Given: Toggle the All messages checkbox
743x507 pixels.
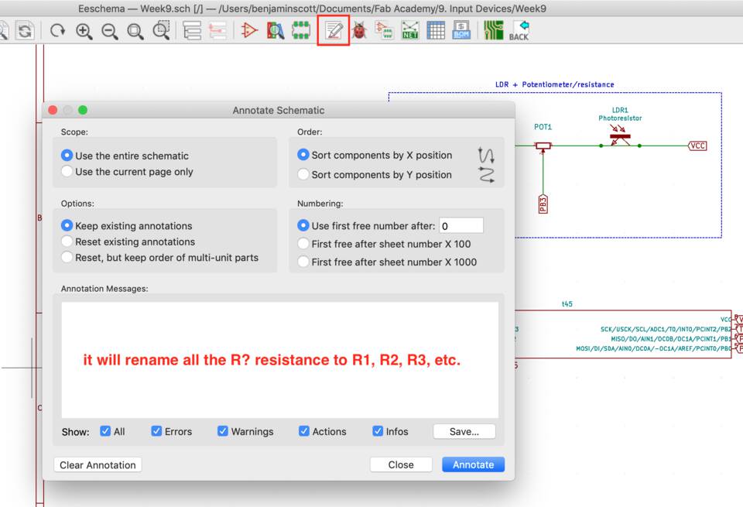Looking at the screenshot, I should point(105,431).
